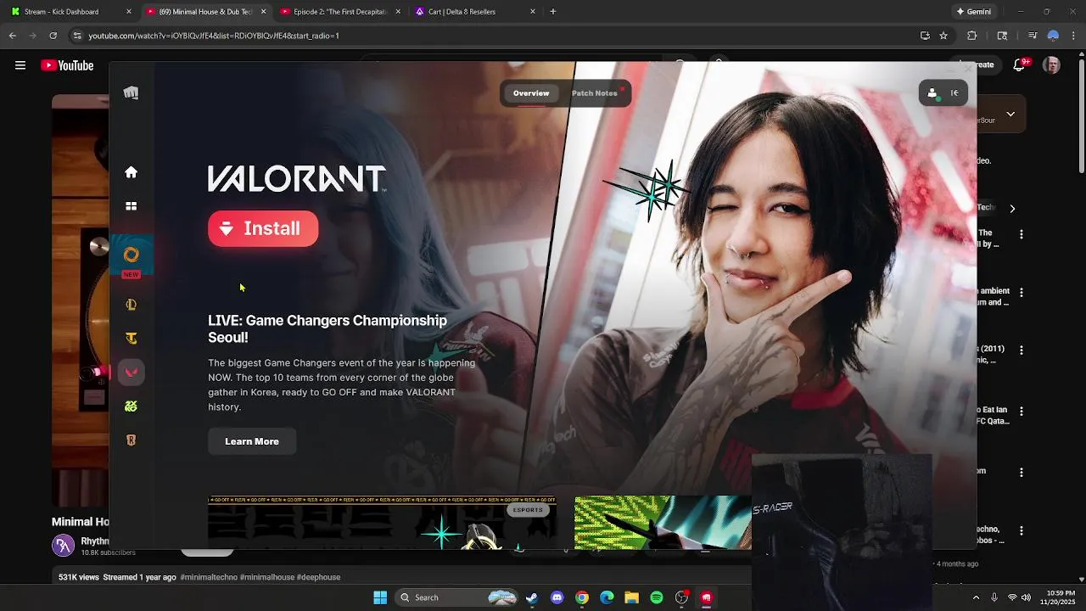Open OBS Studio from the taskbar
Image resolution: width=1086 pixels, height=611 pixels.
681,597
